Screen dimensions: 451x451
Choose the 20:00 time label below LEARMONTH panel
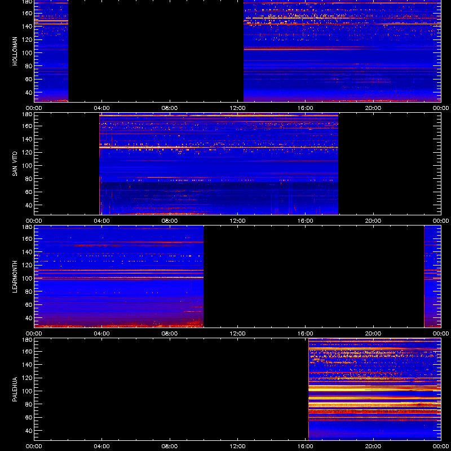373,334
